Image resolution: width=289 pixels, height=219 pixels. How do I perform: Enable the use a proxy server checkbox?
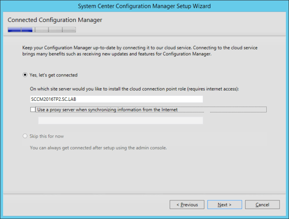[33, 109]
